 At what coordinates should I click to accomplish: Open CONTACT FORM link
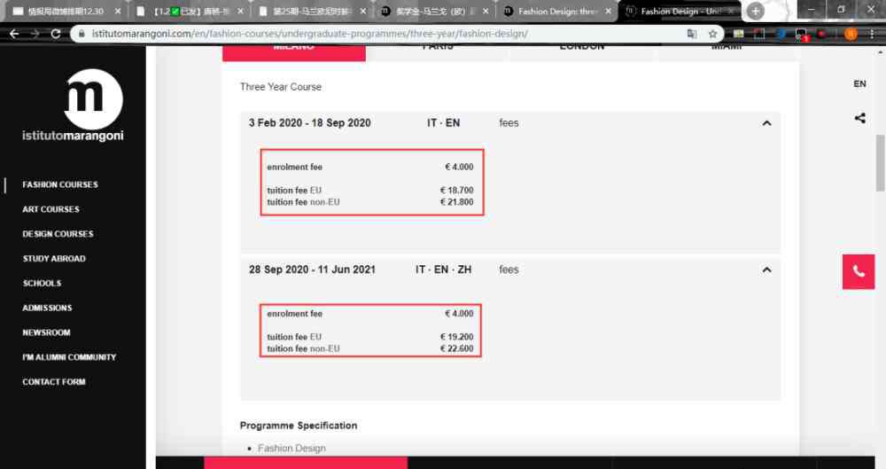pyautogui.click(x=54, y=382)
